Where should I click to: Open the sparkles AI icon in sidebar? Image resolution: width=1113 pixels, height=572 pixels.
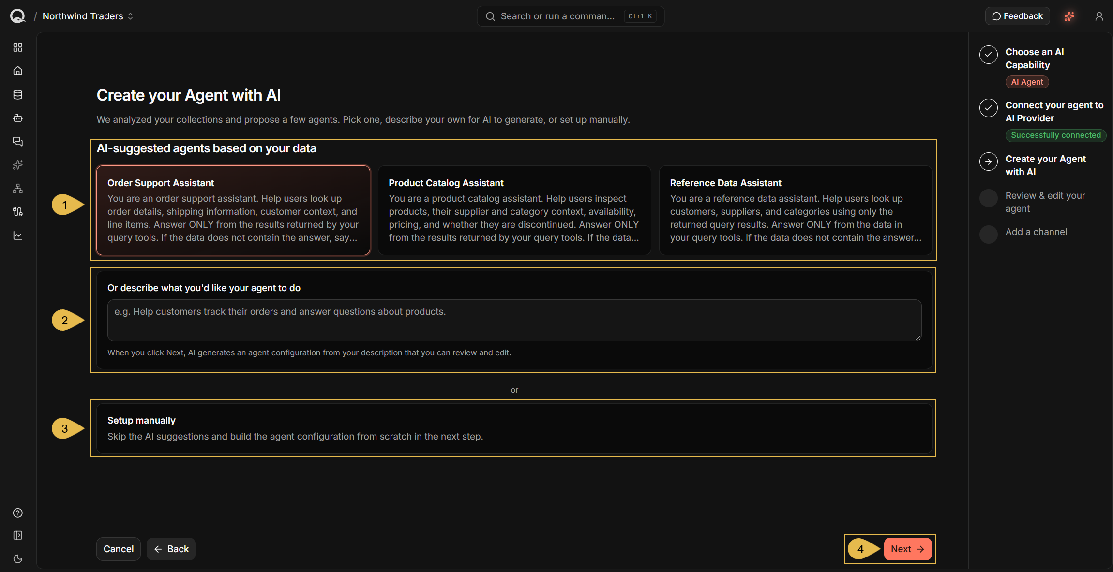coord(18,165)
